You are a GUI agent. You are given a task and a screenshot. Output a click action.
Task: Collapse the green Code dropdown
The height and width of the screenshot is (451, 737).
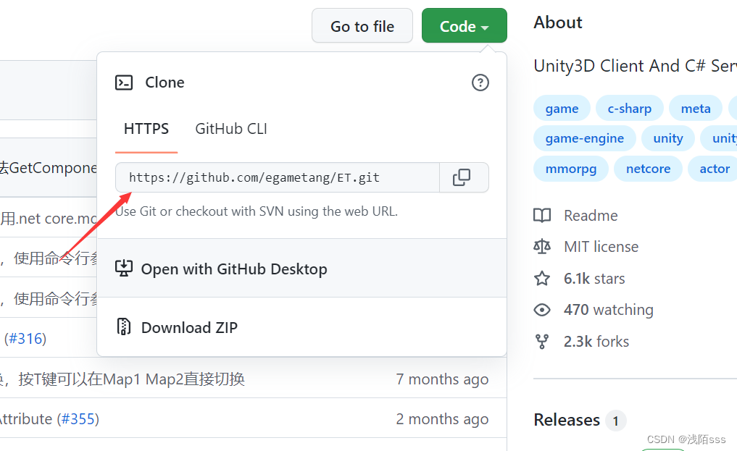[x=464, y=27]
